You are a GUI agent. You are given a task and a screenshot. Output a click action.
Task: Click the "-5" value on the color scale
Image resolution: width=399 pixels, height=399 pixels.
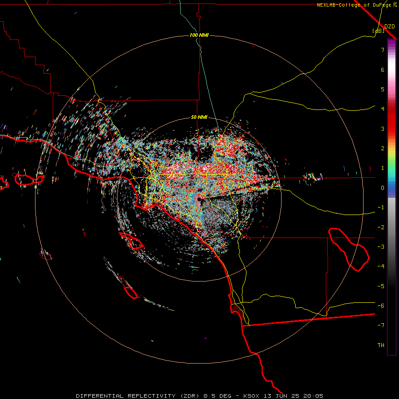pyautogui.click(x=381, y=286)
